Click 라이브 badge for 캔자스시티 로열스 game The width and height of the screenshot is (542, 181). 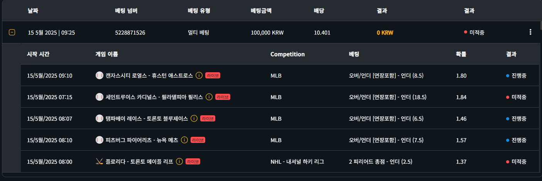point(213,75)
